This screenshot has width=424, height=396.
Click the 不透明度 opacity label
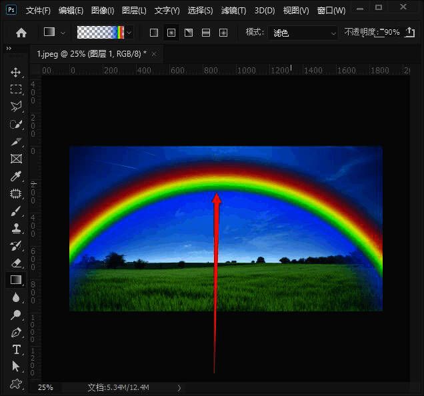click(359, 33)
